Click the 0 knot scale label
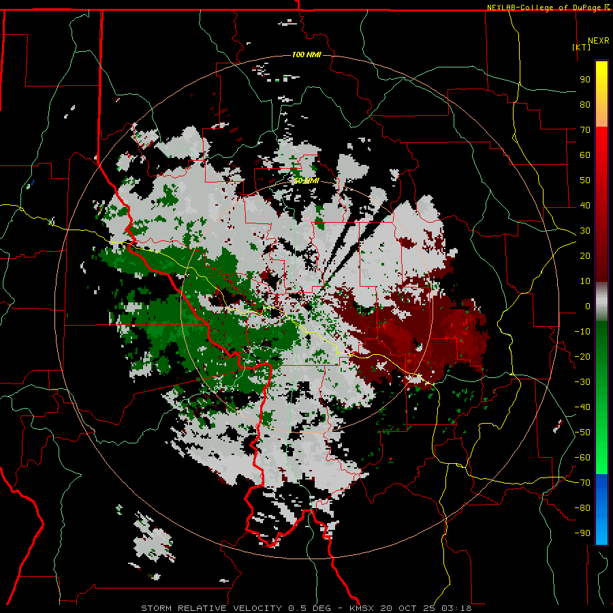Screen dimensions: 613x613 pos(588,306)
